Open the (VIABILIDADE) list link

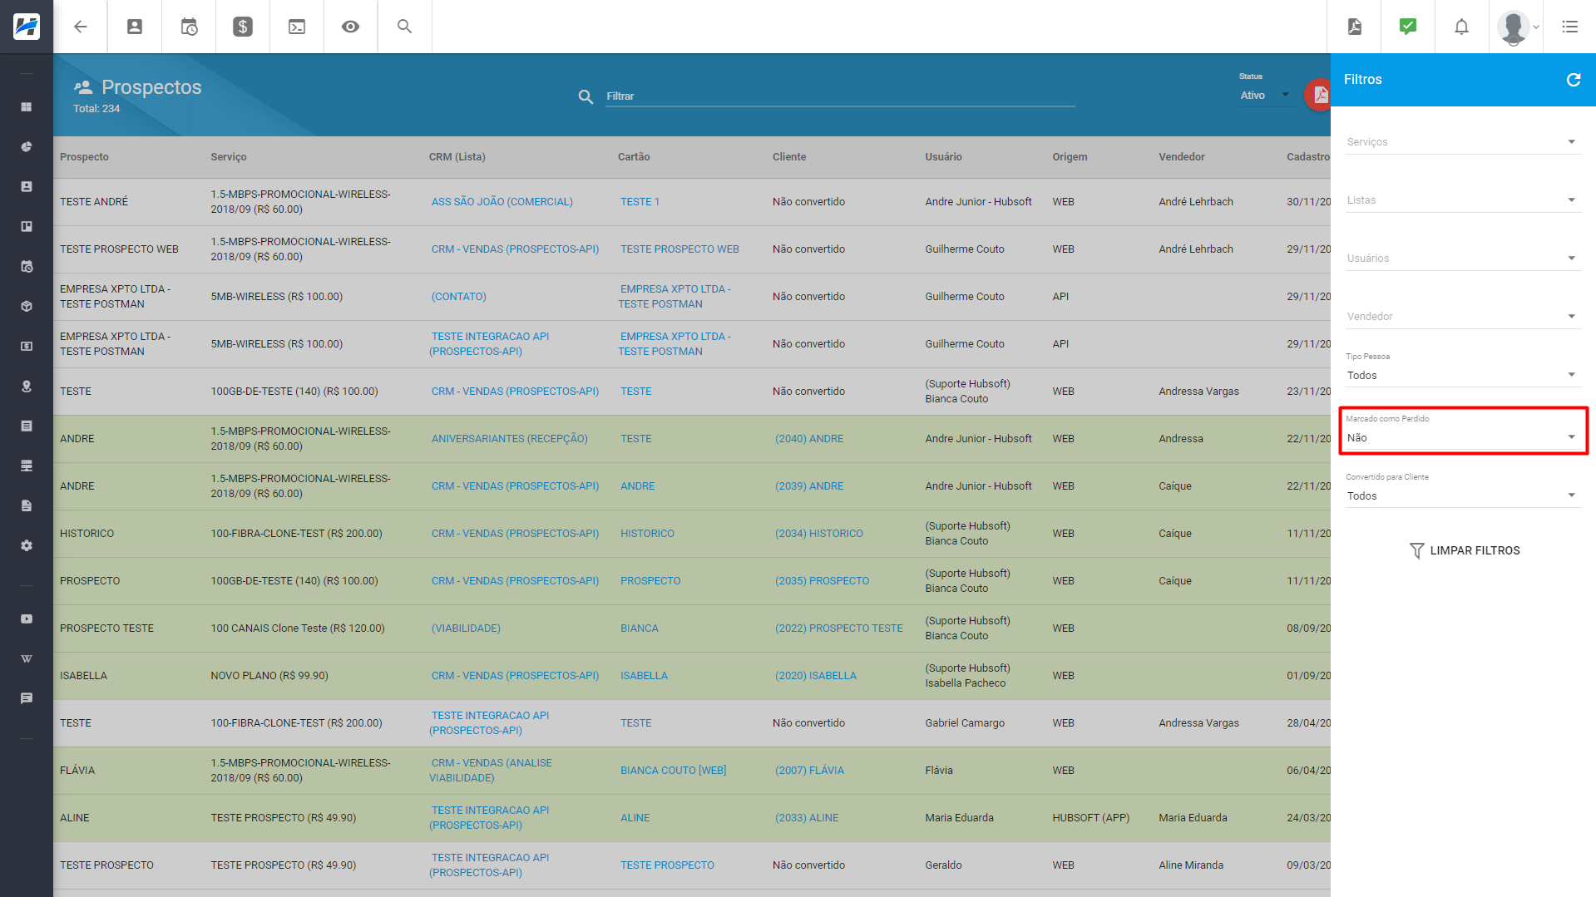[x=466, y=628]
